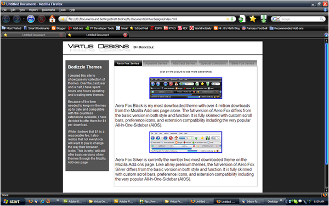329x206 pixels.
Task: Click the Windows start button
Action: click(x=12, y=202)
